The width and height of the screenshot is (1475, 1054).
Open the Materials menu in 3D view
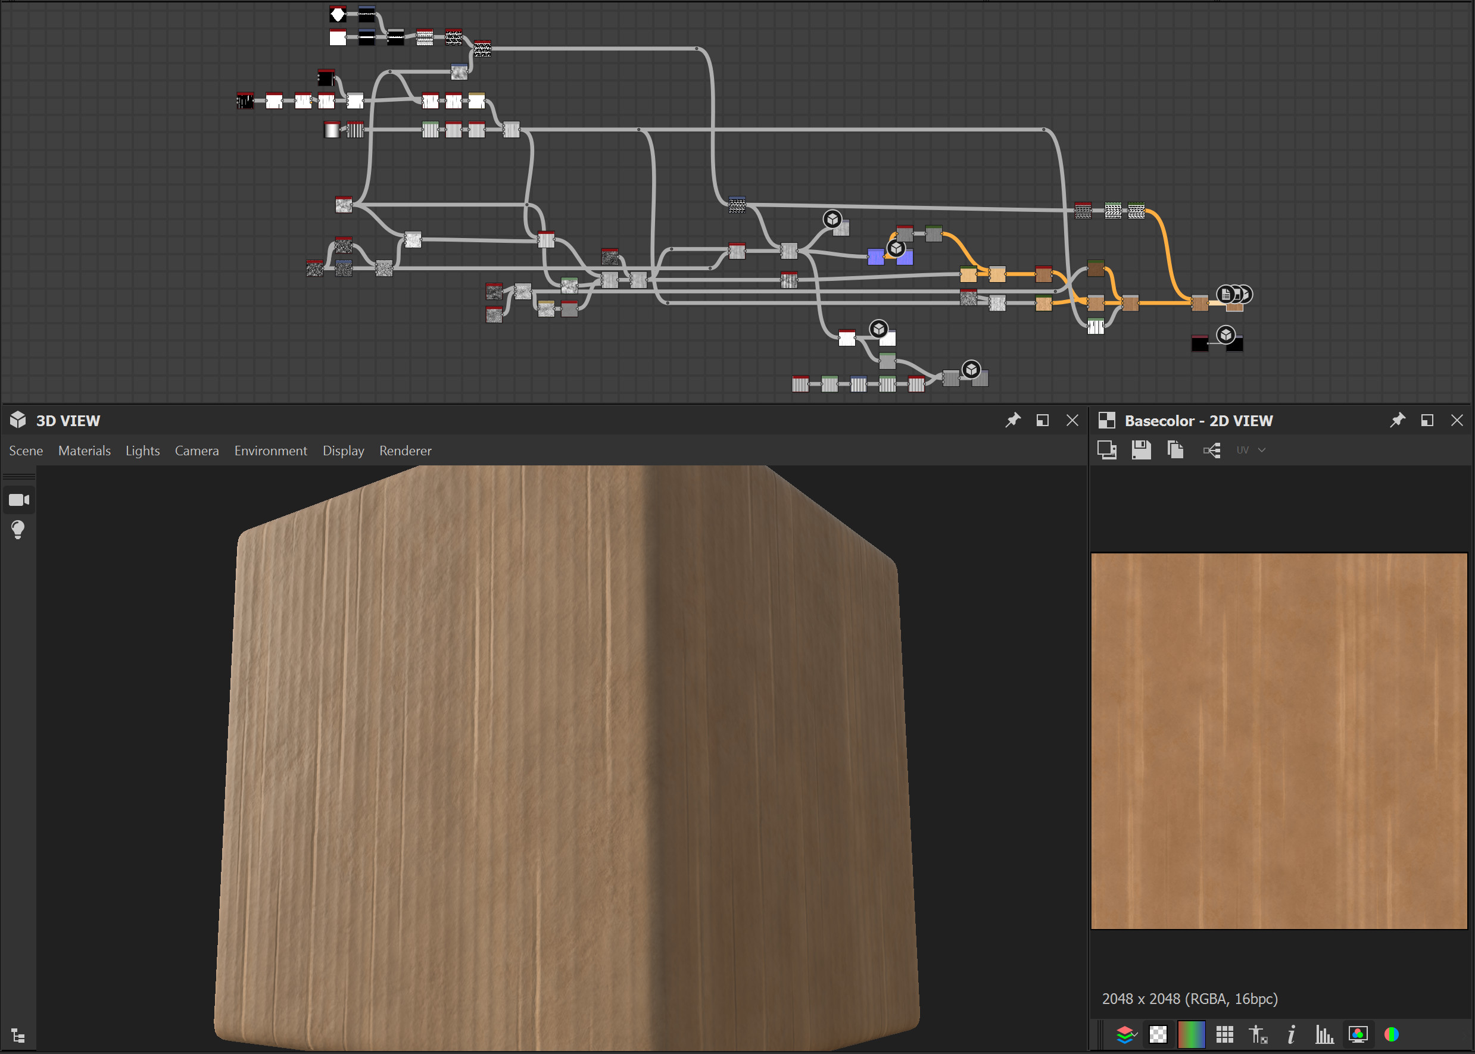[x=85, y=451]
